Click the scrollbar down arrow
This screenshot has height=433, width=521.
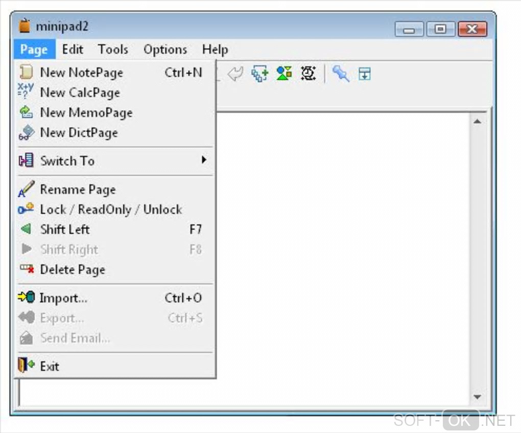[478, 397]
